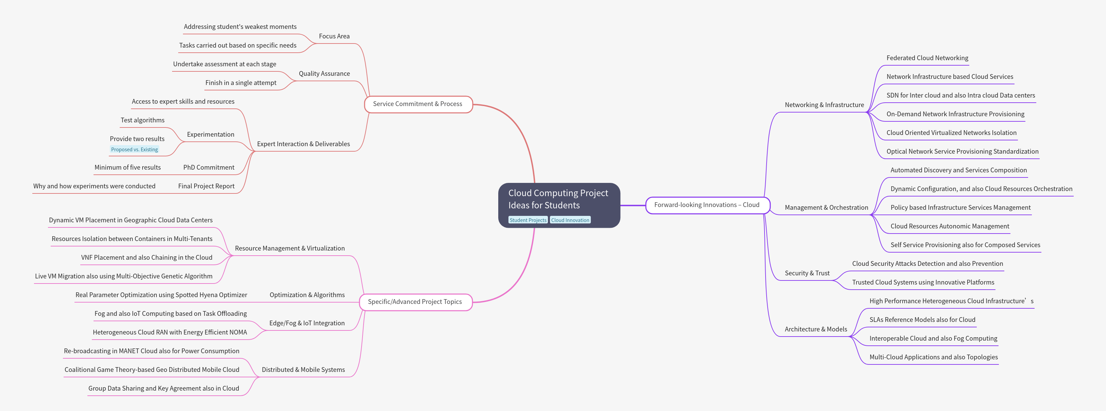Click the Security & Trust node
The image size is (1106, 411).
coord(807,273)
